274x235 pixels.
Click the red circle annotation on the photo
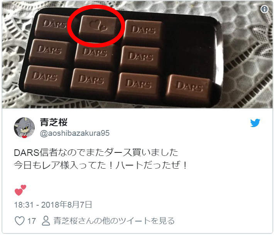click(96, 26)
